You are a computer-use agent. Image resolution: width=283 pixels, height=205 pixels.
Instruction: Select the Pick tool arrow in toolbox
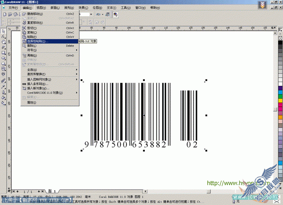point(3,31)
